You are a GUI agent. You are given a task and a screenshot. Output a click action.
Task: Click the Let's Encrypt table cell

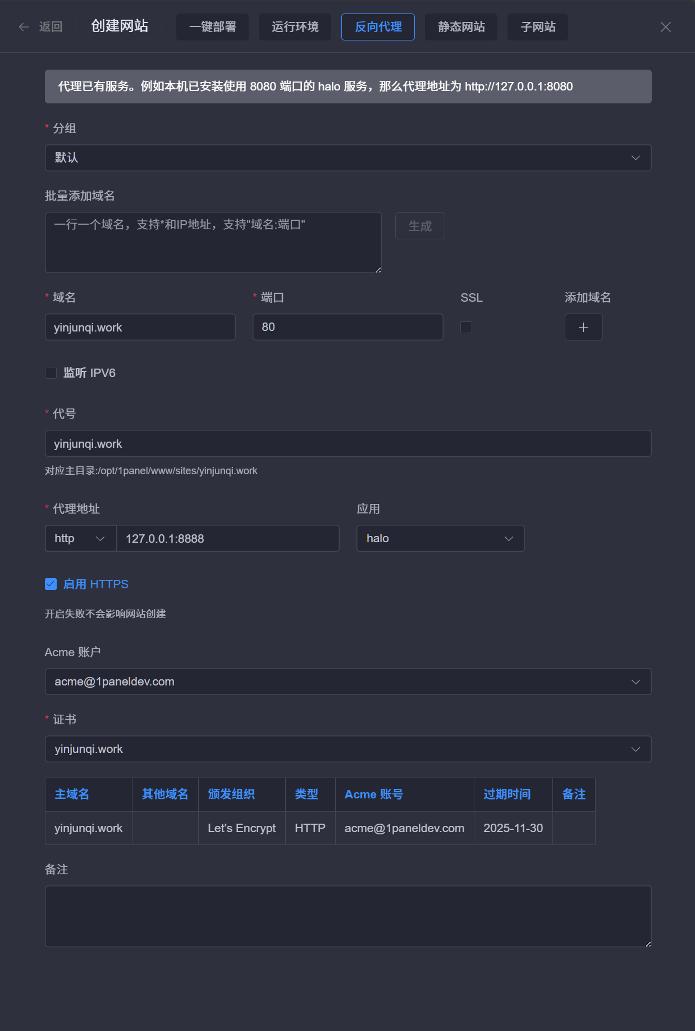pyautogui.click(x=242, y=828)
